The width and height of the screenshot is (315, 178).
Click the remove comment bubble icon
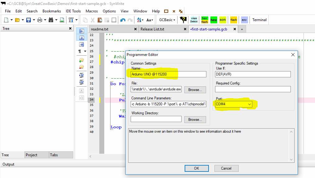point(81,67)
